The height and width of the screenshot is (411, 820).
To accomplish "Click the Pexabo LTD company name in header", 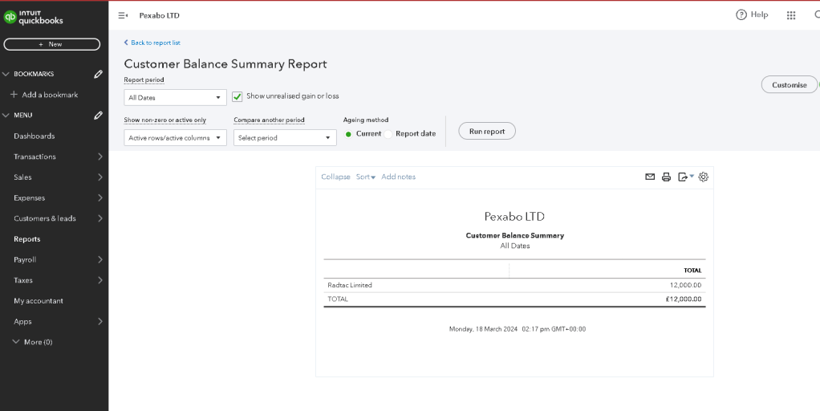I will pyautogui.click(x=159, y=16).
